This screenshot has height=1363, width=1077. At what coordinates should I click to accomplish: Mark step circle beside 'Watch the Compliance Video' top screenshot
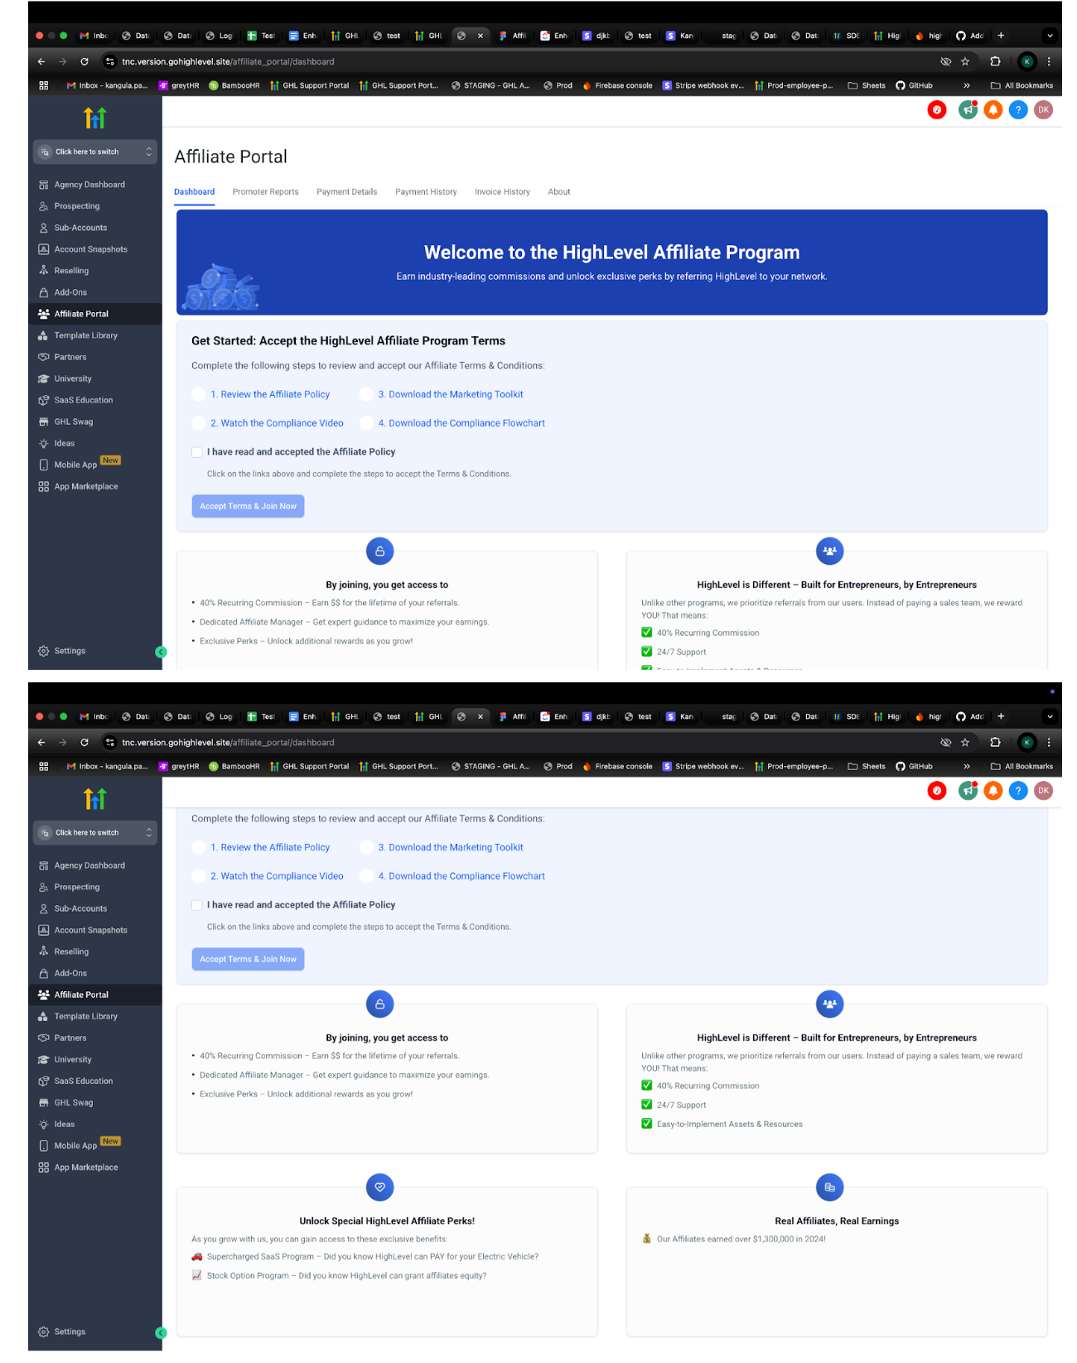(198, 423)
